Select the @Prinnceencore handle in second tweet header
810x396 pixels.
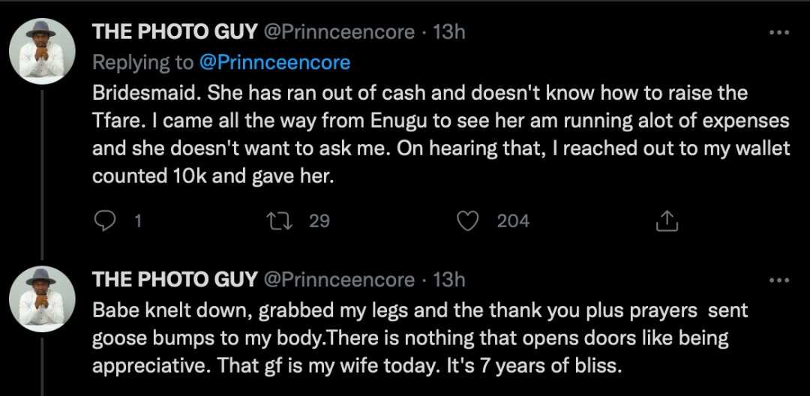tap(338, 280)
